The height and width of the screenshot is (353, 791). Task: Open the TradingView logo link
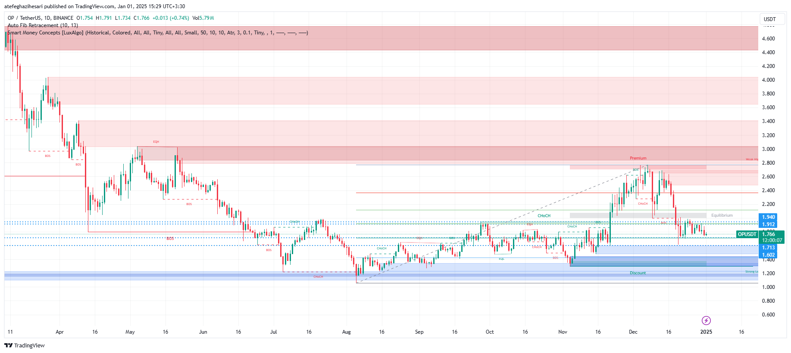pos(25,345)
